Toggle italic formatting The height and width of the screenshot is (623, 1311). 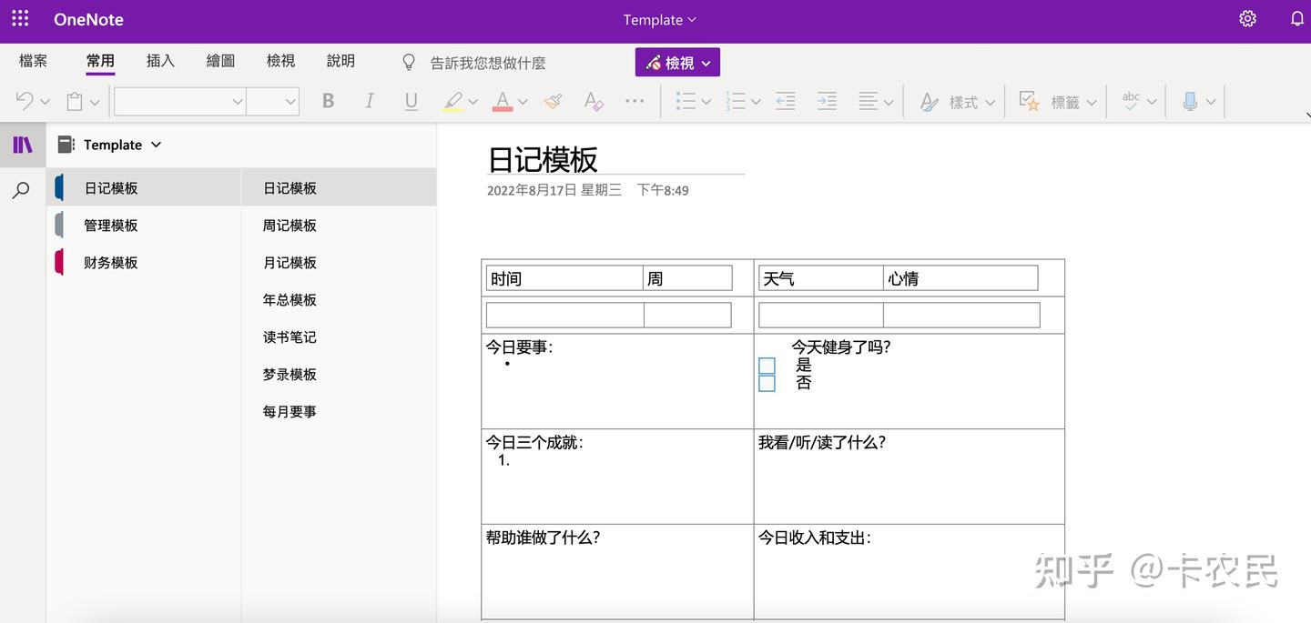(370, 102)
